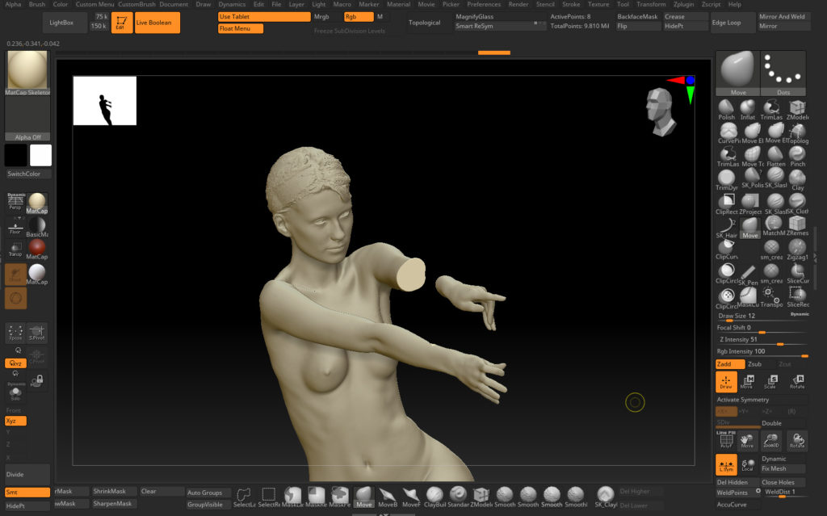Choose the Pinch brush
827x516 pixels.
797,153
